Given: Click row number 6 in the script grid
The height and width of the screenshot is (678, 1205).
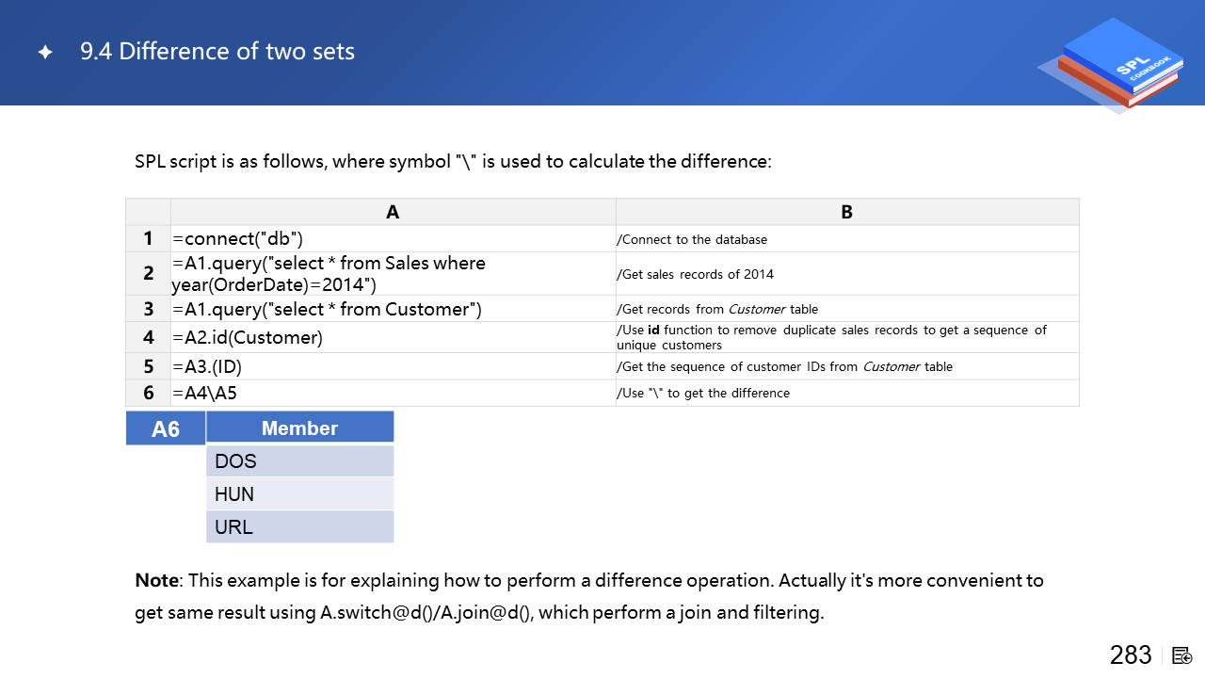Looking at the screenshot, I should (x=148, y=393).
